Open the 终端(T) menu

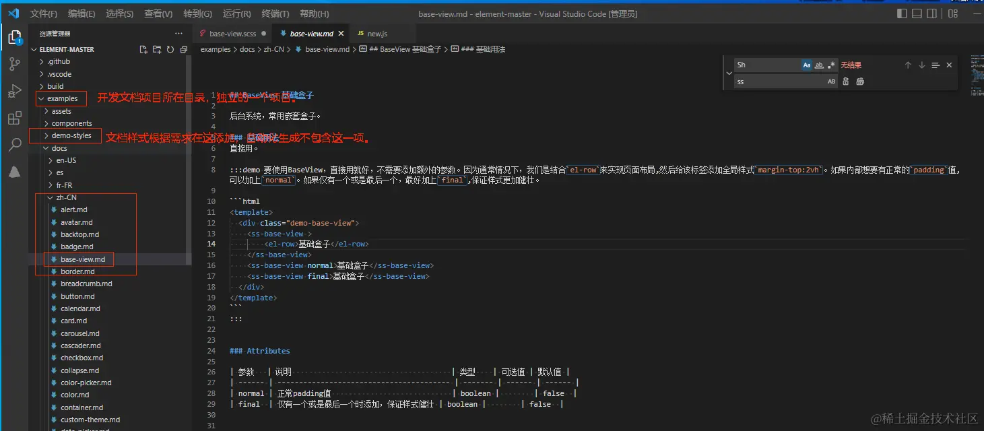[275, 13]
